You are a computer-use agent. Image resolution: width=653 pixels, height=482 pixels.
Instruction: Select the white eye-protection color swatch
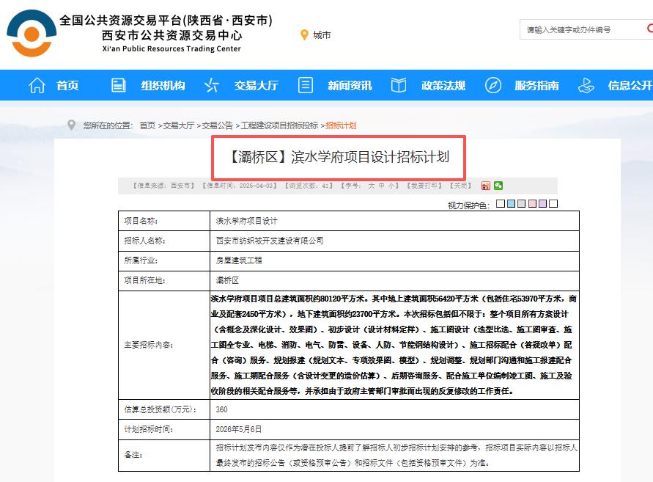(x=552, y=202)
